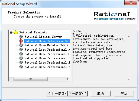Image resolution: width=139 pixels, height=101 pixels.
Task: Click the disc icon beside Rational License Server
Action: tap(21, 37)
